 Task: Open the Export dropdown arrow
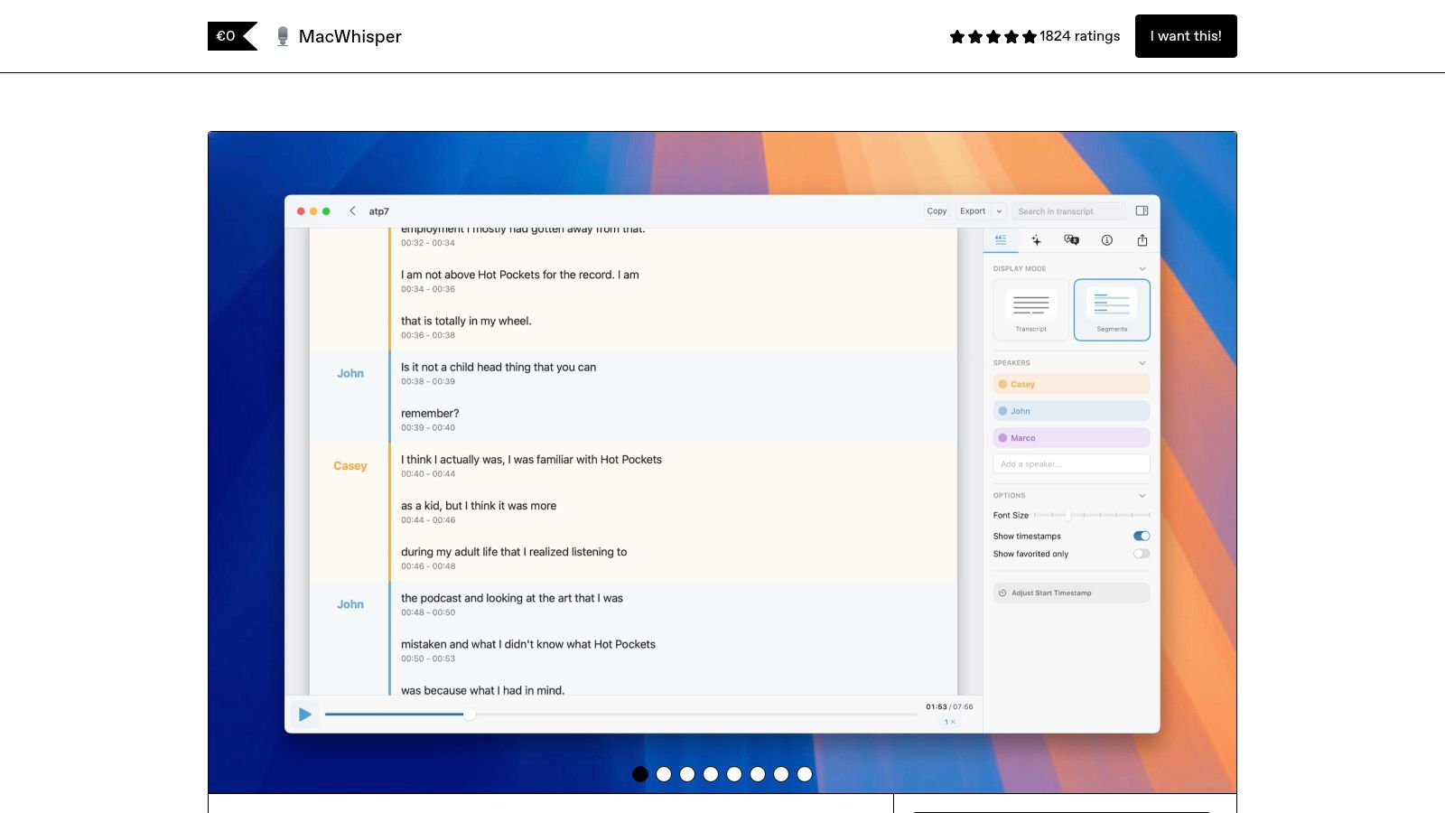click(x=999, y=211)
